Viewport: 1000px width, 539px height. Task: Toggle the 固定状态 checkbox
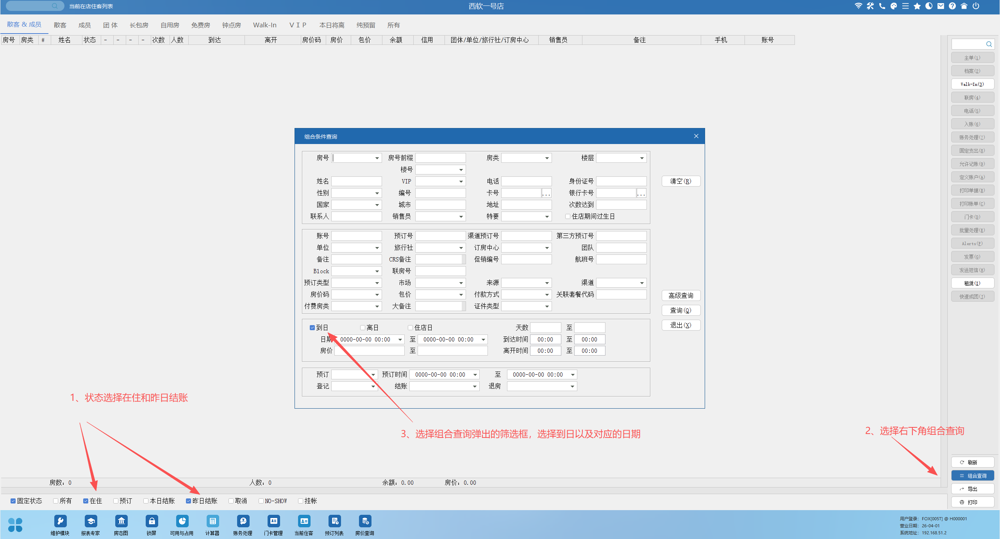pyautogui.click(x=13, y=501)
